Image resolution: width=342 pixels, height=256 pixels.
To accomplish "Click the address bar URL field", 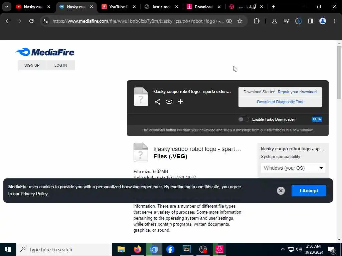I will [x=138, y=21].
